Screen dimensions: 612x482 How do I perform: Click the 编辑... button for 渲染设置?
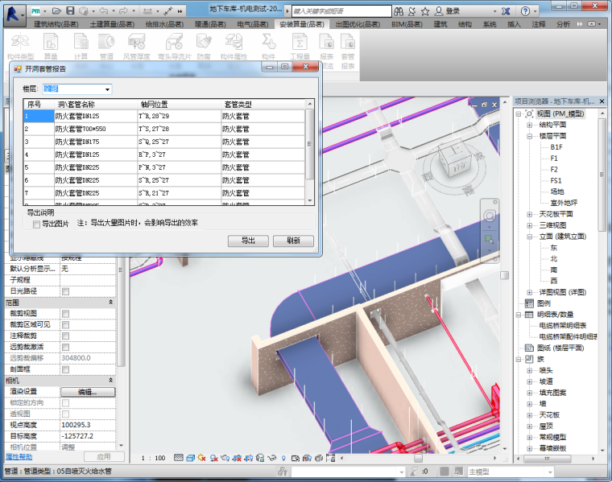[x=88, y=392]
